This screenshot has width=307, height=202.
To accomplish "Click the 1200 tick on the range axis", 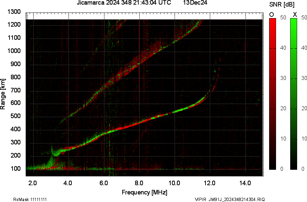I will [x=14, y=24].
